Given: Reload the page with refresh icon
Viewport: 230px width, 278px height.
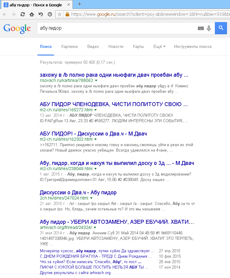Looking at the screenshot, I should tap(23, 14).
